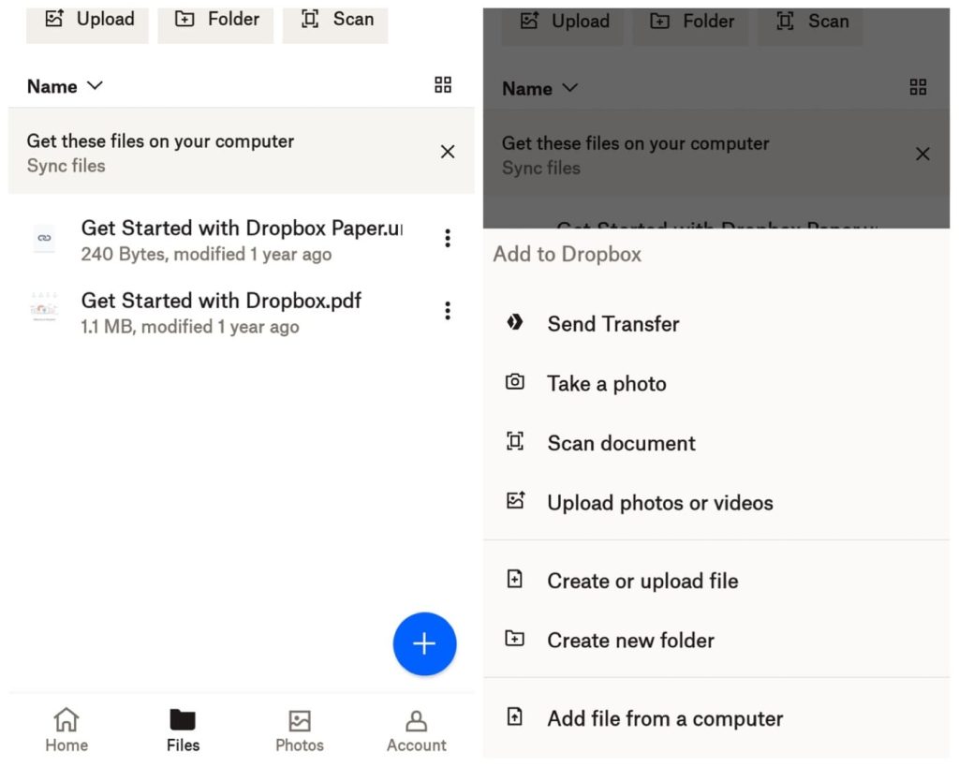This screenshot has height=767, width=959.
Task: Click grid view icon in right screen
Action: [x=918, y=87]
